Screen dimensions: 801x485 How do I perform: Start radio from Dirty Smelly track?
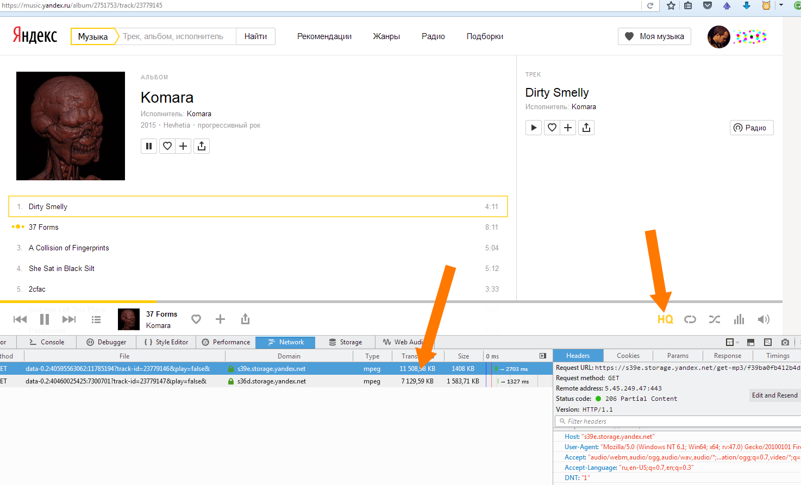752,128
